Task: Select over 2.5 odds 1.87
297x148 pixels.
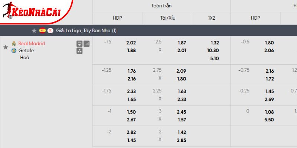Action: click(182, 43)
